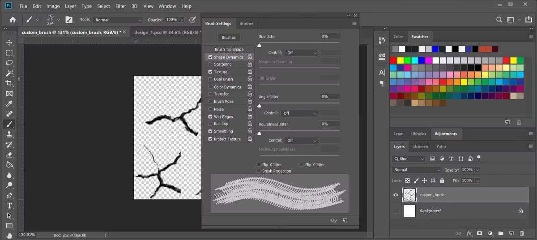The width and height of the screenshot is (537, 240).
Task: Select the Crop tool
Action: 9,84
